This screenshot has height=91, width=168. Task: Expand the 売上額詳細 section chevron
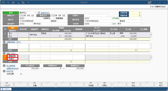pyautogui.click(x=4, y=66)
